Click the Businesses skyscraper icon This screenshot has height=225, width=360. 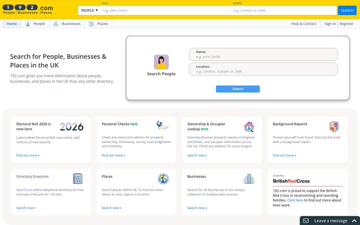(249, 179)
